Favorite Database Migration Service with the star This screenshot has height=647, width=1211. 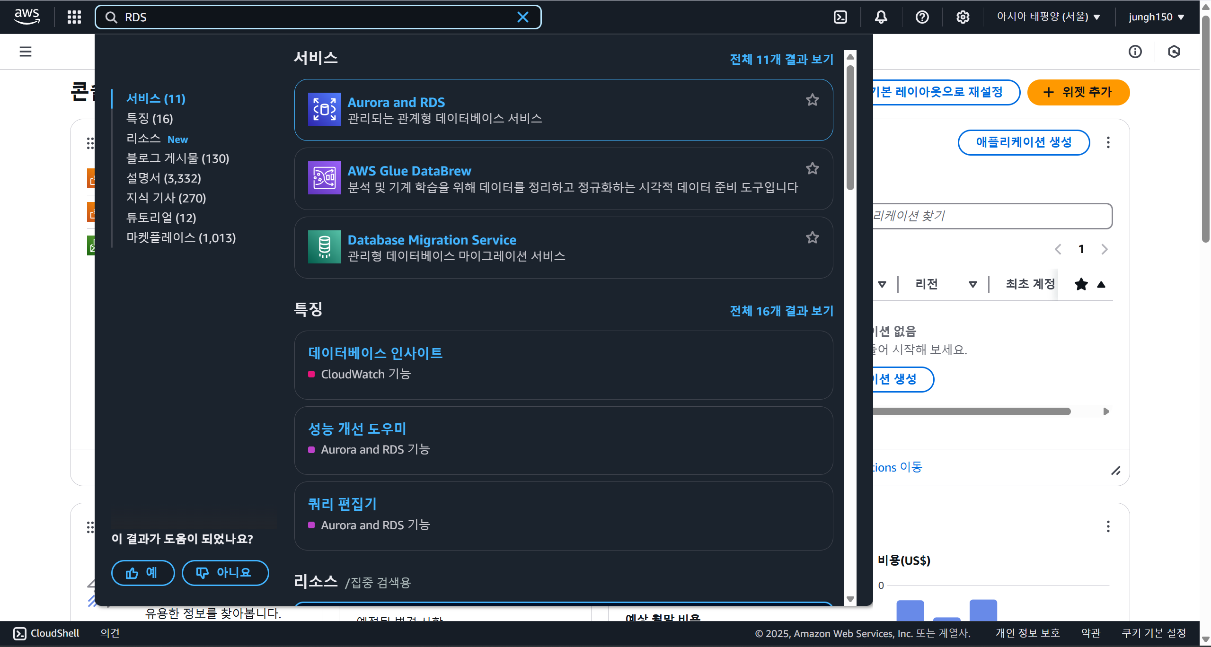point(813,237)
